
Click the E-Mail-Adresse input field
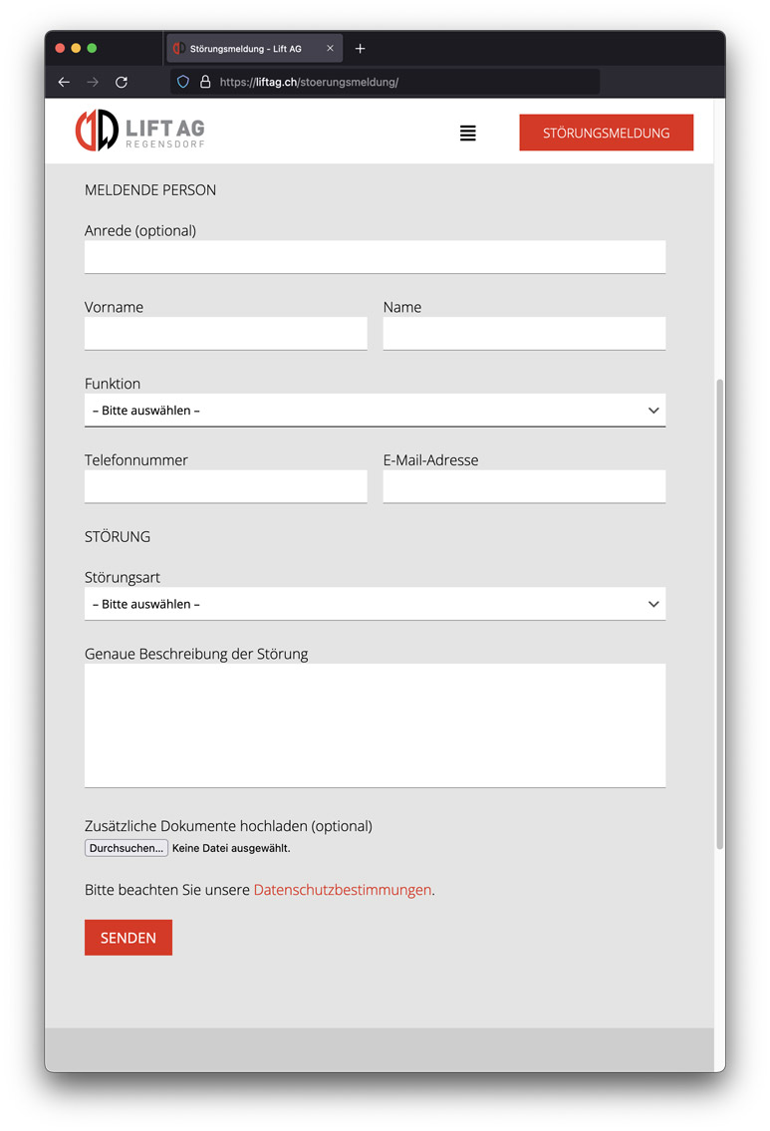click(524, 486)
